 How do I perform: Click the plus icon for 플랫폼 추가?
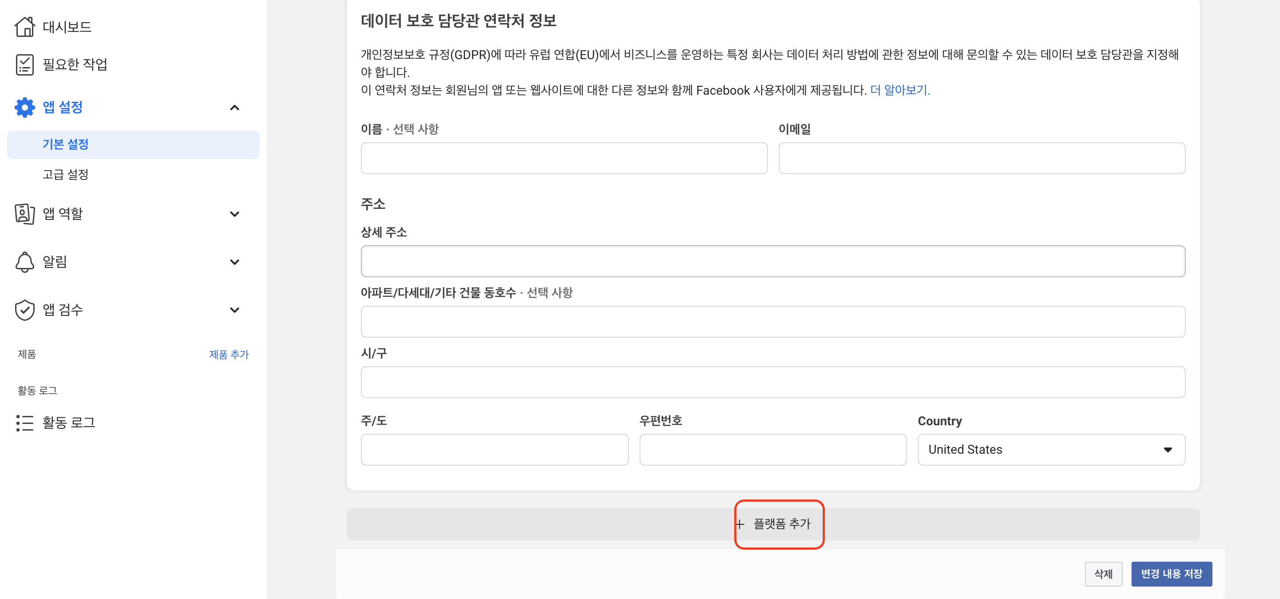(740, 524)
